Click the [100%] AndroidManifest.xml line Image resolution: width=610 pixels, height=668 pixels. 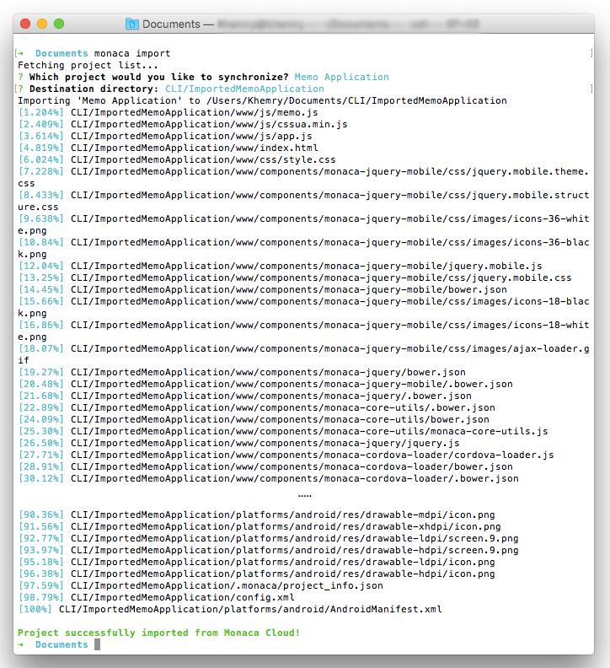(x=230, y=609)
